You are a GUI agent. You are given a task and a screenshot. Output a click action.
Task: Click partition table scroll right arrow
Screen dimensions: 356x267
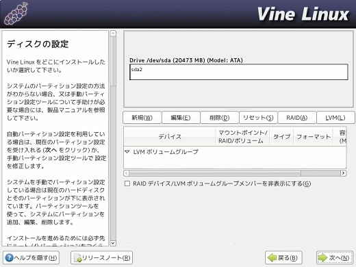343,173
